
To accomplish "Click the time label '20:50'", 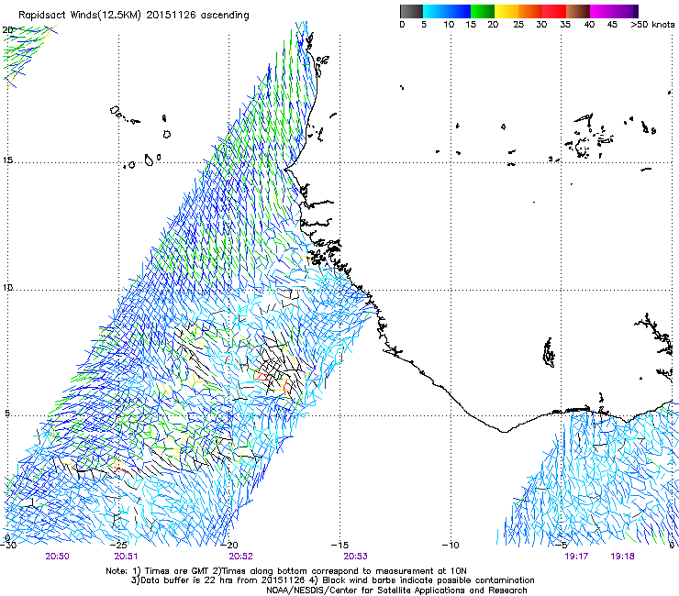I will 57,557.
